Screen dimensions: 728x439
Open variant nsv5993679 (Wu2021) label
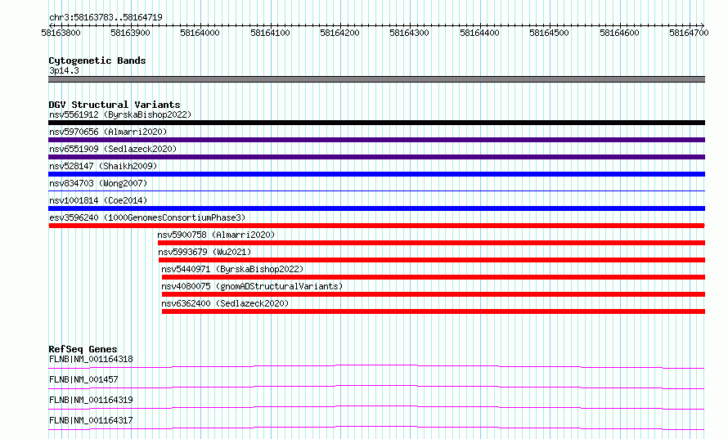(x=204, y=252)
